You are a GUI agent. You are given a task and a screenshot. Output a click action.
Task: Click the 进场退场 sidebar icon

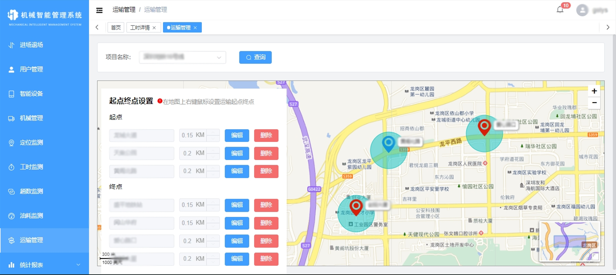12,45
